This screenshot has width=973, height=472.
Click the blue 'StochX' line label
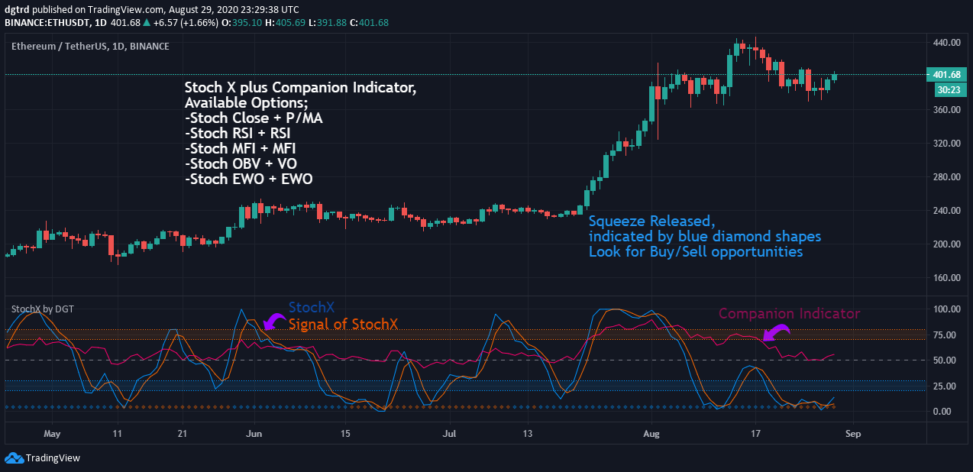[312, 308]
